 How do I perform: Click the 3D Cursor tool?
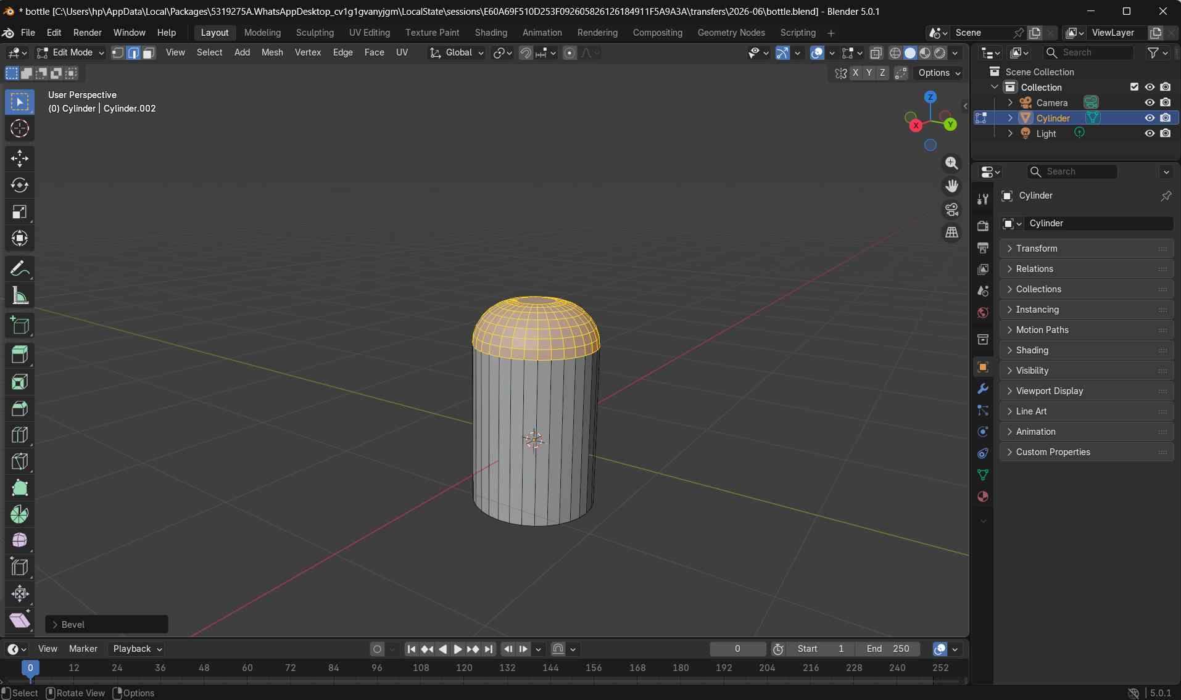[x=20, y=128]
